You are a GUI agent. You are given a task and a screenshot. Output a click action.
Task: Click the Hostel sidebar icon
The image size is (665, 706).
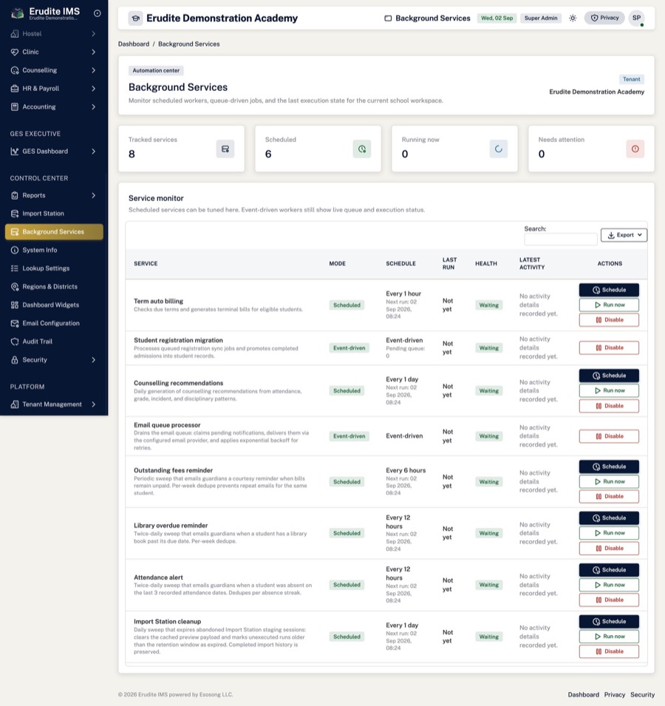[x=14, y=34]
